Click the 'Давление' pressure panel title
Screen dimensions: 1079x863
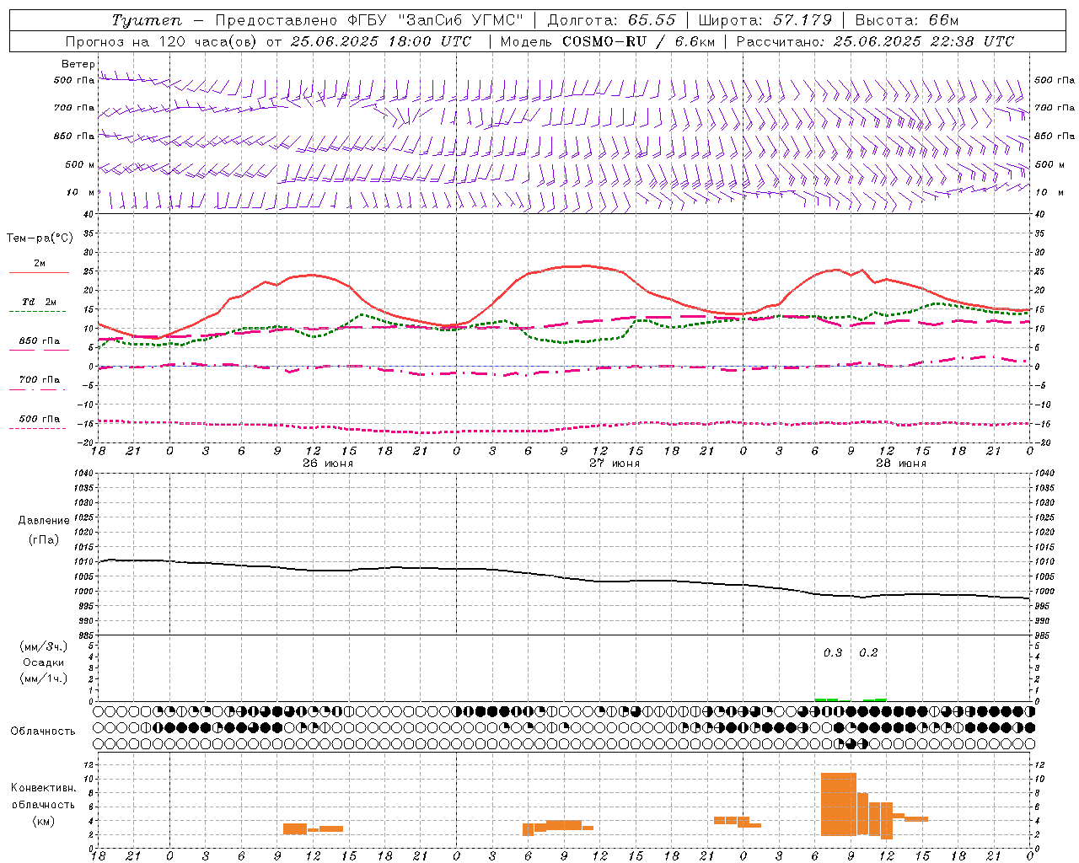(43, 521)
